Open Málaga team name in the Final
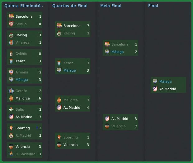The image size is (193, 163). (165, 81)
